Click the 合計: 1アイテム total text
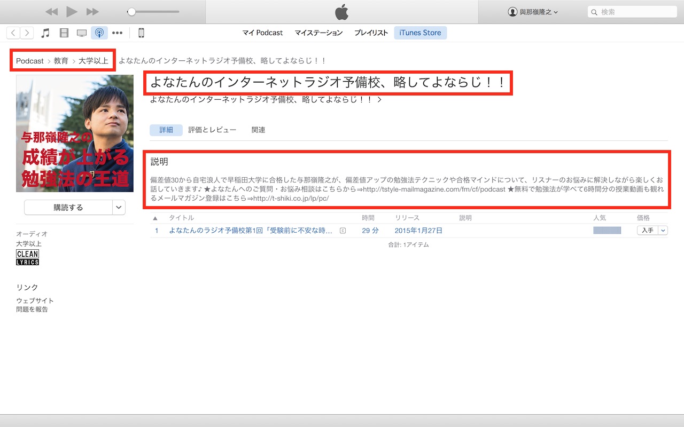The width and height of the screenshot is (684, 427). point(408,244)
